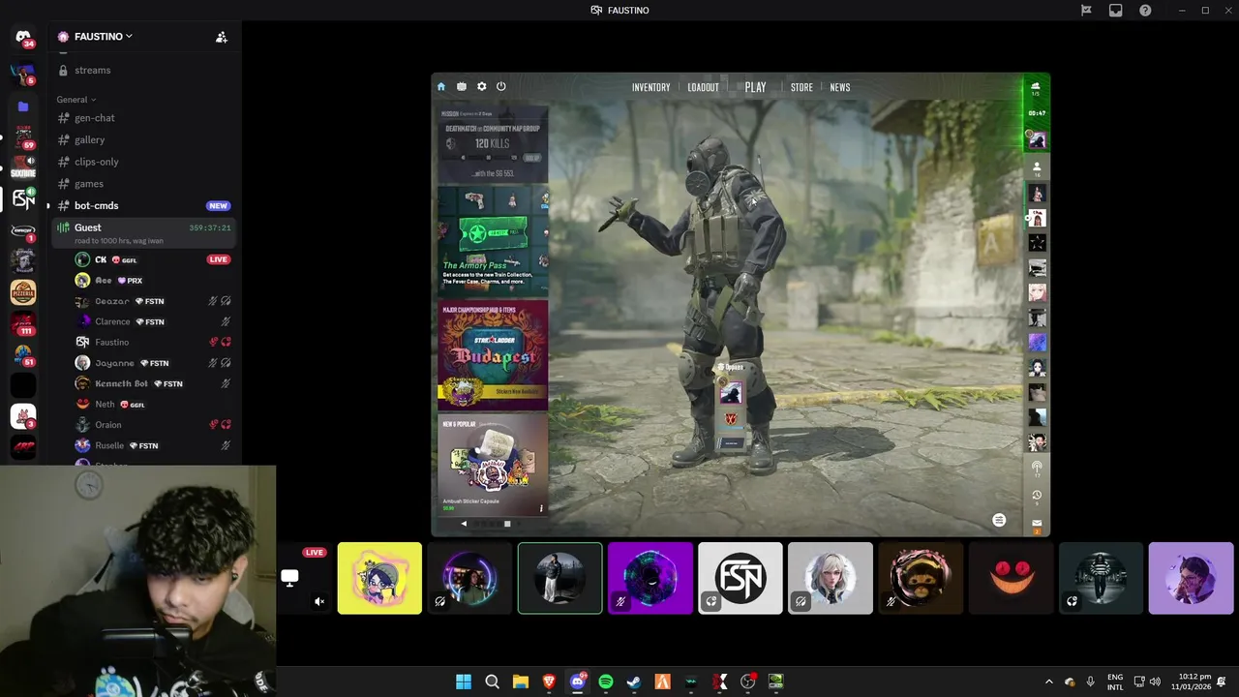This screenshot has height=697, width=1239.
Task: Select Oraion in the voice channel list
Action: coord(153,425)
